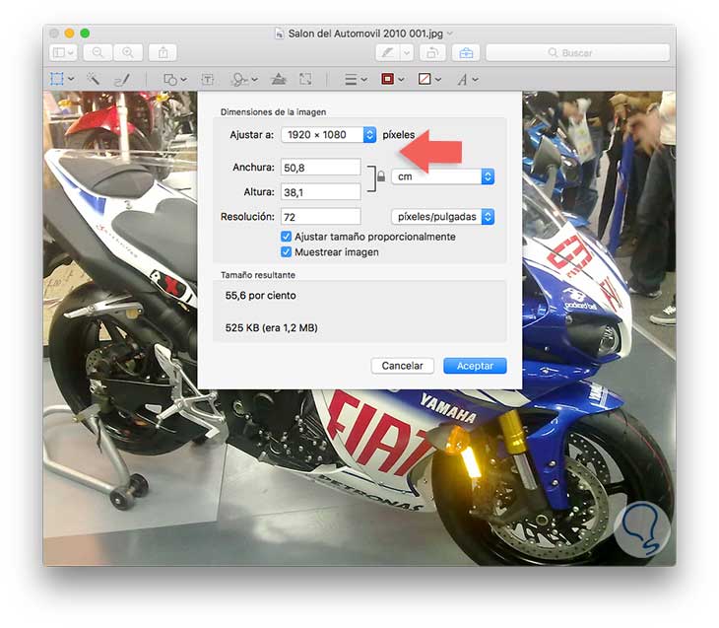Click the Buscar search field
The height and width of the screenshot is (628, 719).
click(578, 53)
